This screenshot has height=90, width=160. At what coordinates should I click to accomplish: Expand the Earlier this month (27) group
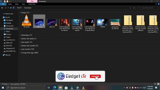click(x=20, y=46)
